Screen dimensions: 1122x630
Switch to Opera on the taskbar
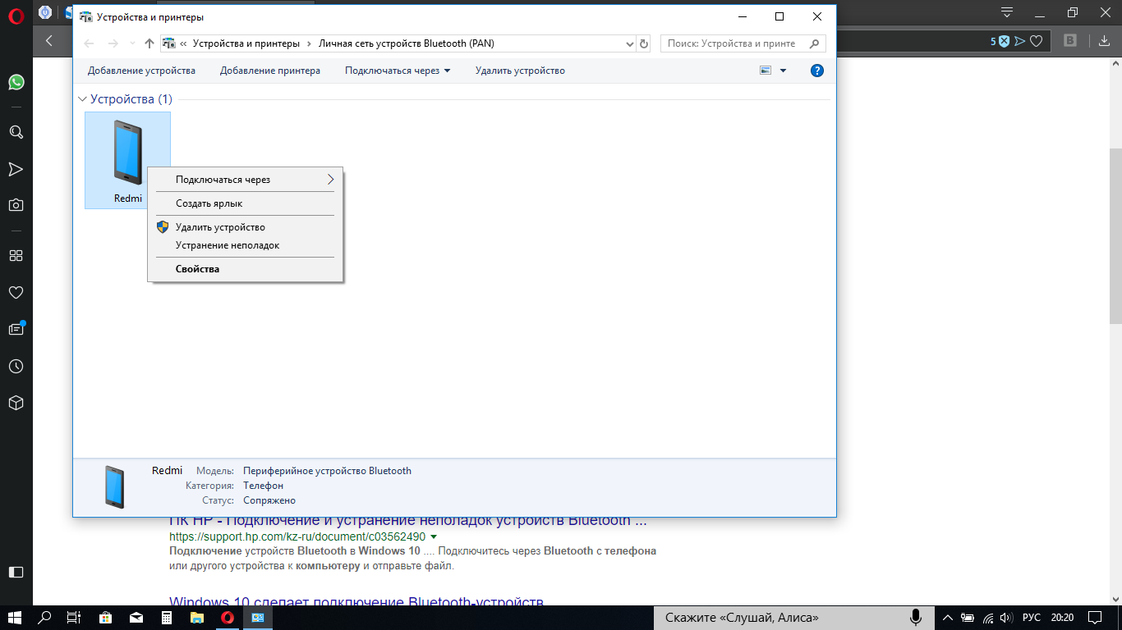coord(228,618)
